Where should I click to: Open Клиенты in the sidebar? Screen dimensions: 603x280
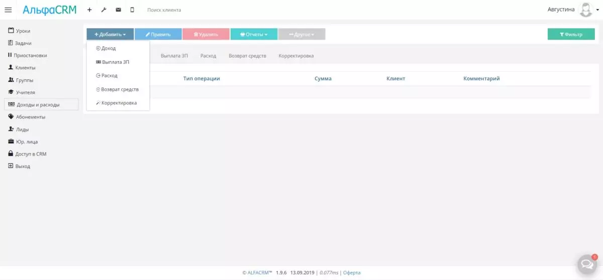pos(26,68)
